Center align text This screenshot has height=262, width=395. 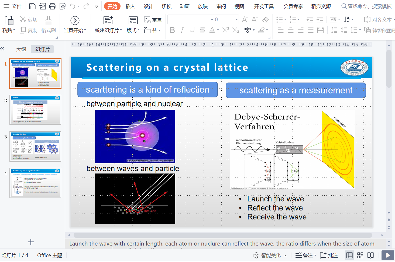point(291,30)
